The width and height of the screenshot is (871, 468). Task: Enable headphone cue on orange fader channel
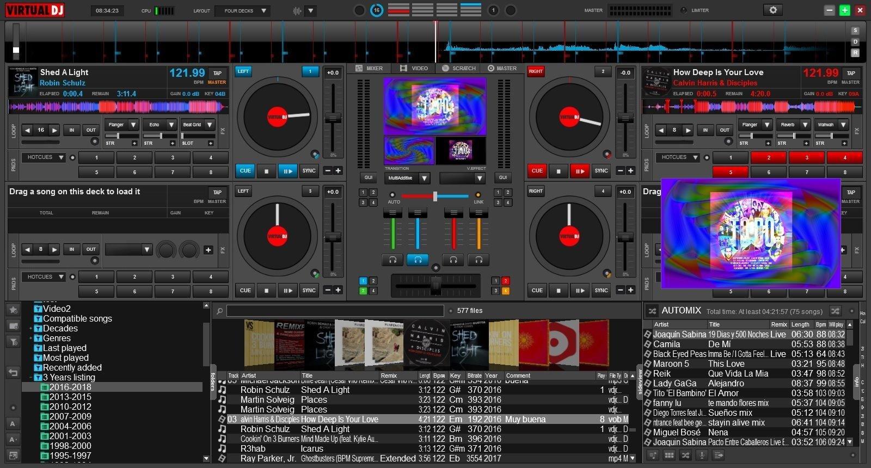479,260
